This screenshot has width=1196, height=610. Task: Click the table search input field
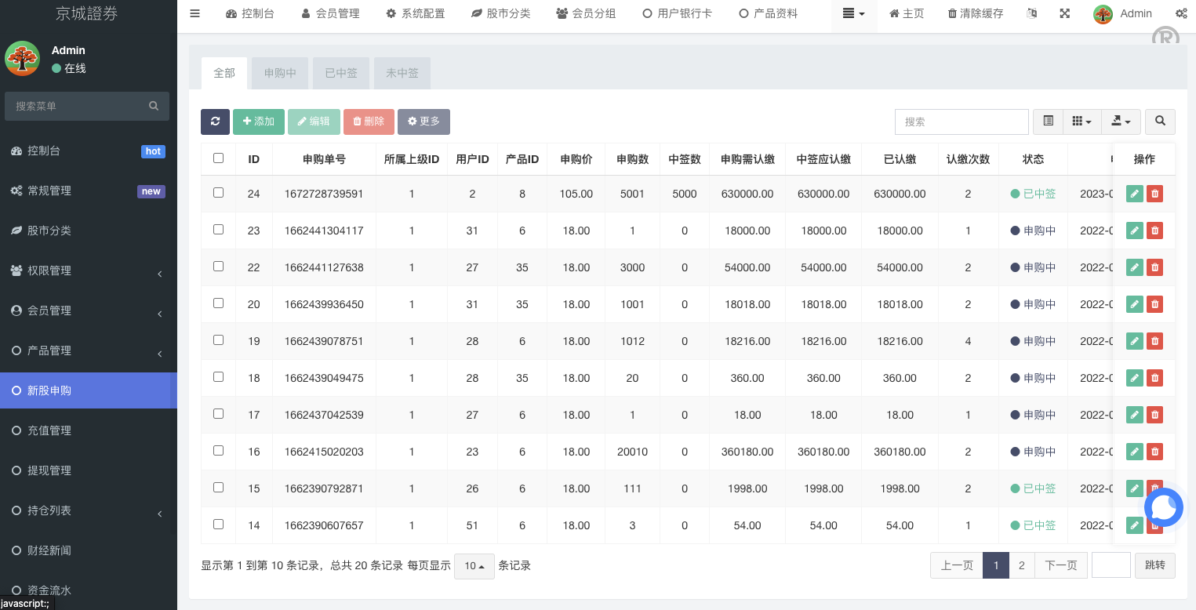[961, 122]
